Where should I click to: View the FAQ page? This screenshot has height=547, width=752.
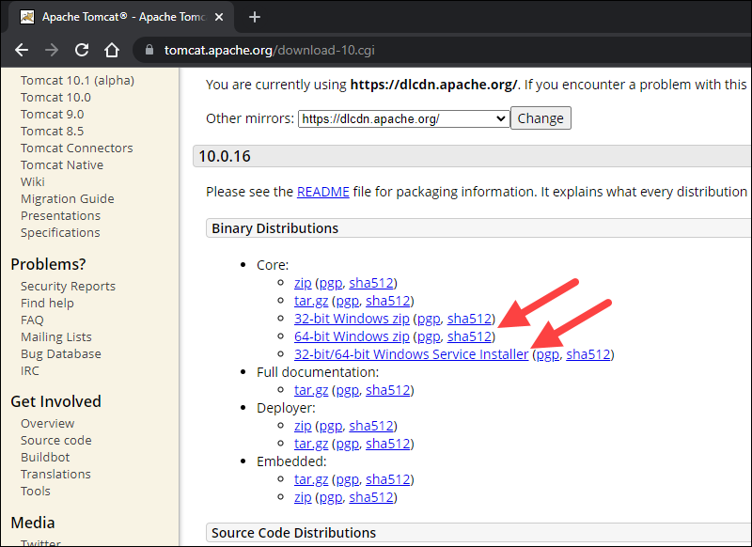[x=31, y=320]
